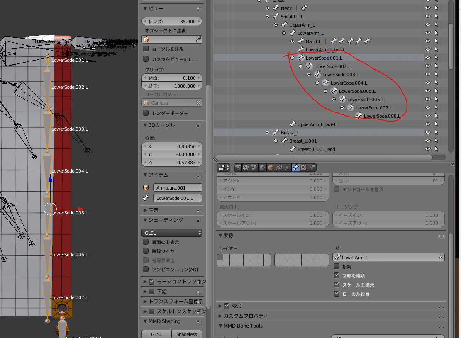Select LowerArm_L_twist in the outliner

325,50
